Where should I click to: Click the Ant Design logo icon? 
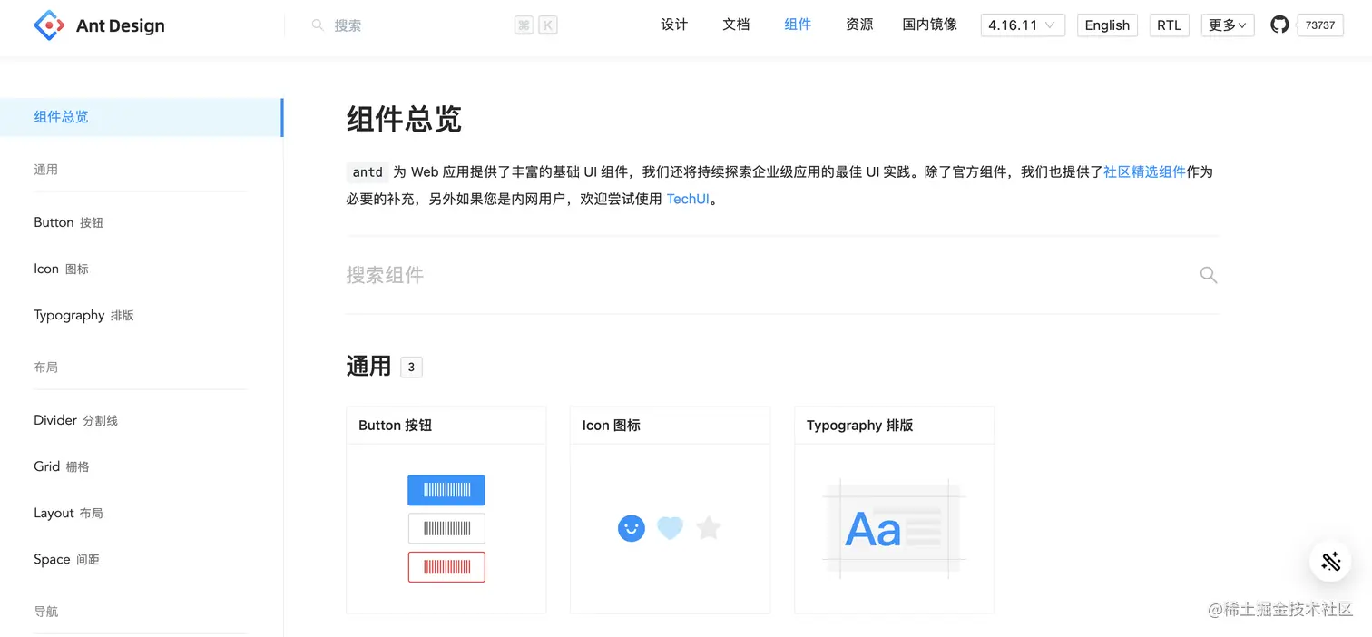click(49, 25)
